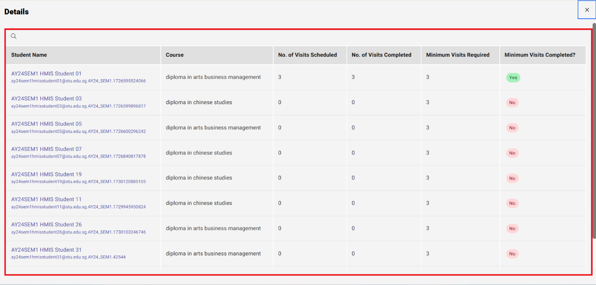Click No. of Visits Scheduled header
Image resolution: width=596 pixels, height=285 pixels.
pos(307,55)
